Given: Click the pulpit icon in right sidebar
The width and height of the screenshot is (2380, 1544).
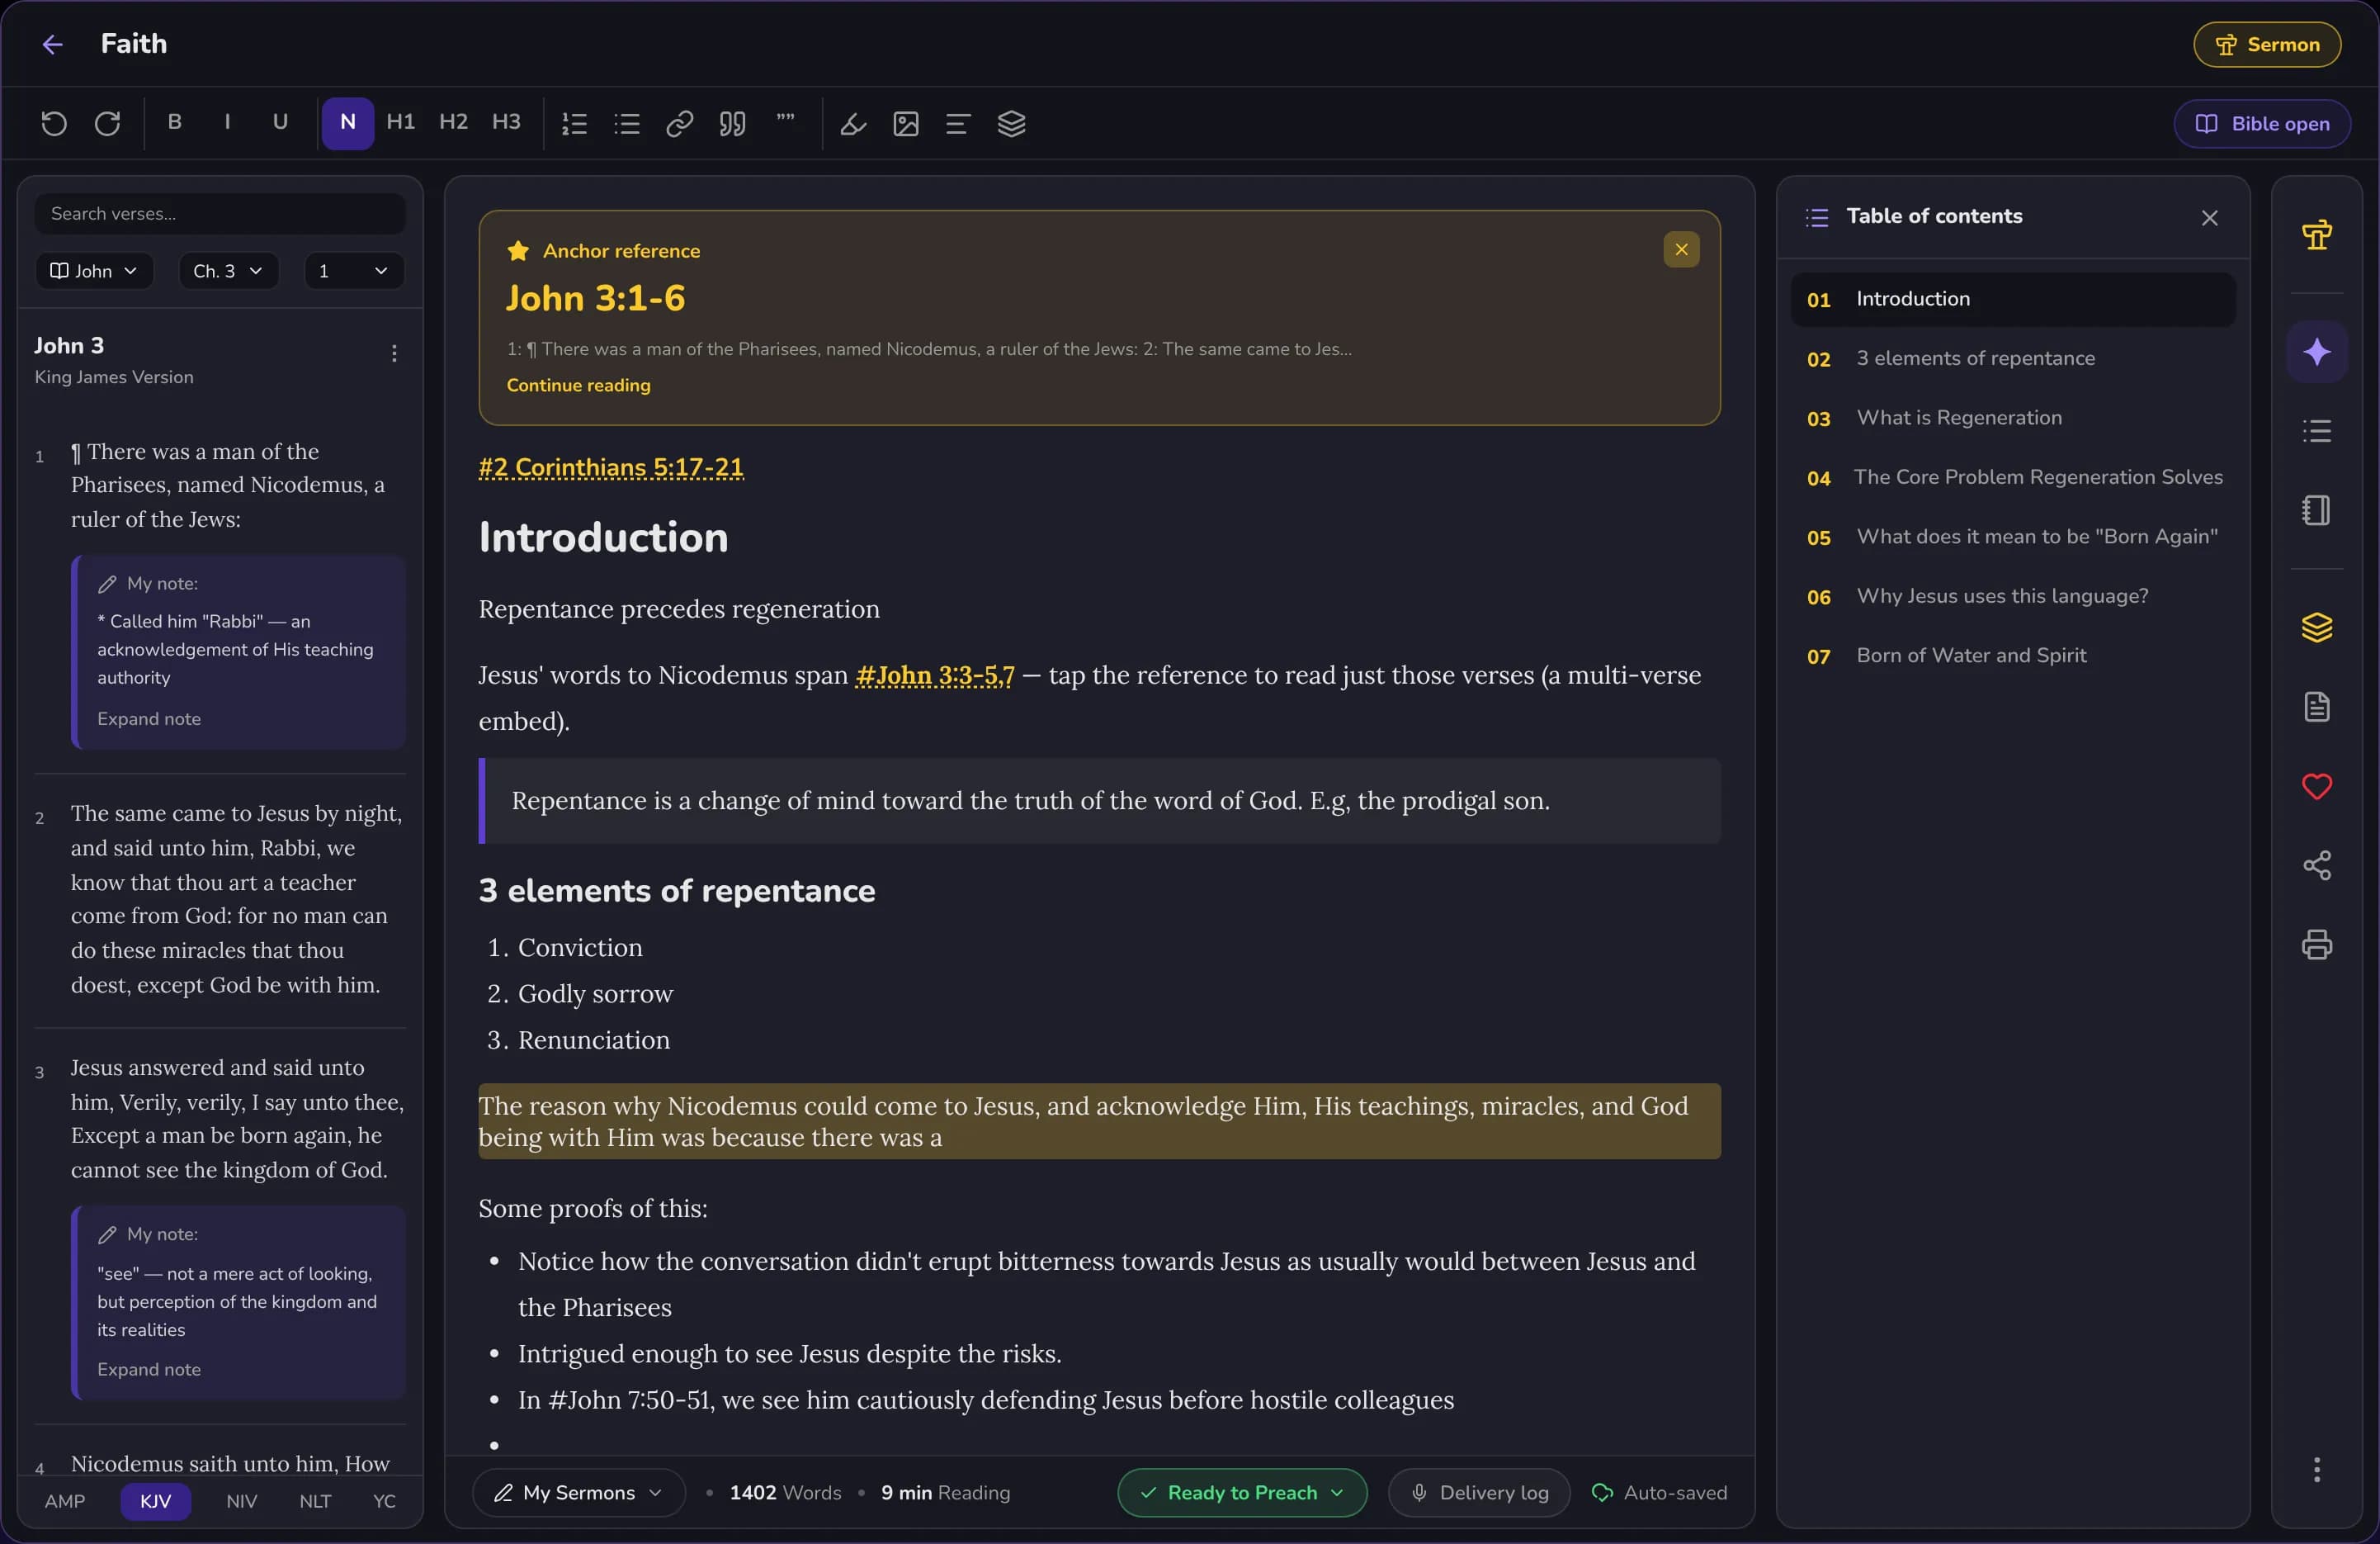Looking at the screenshot, I should [x=2317, y=234].
